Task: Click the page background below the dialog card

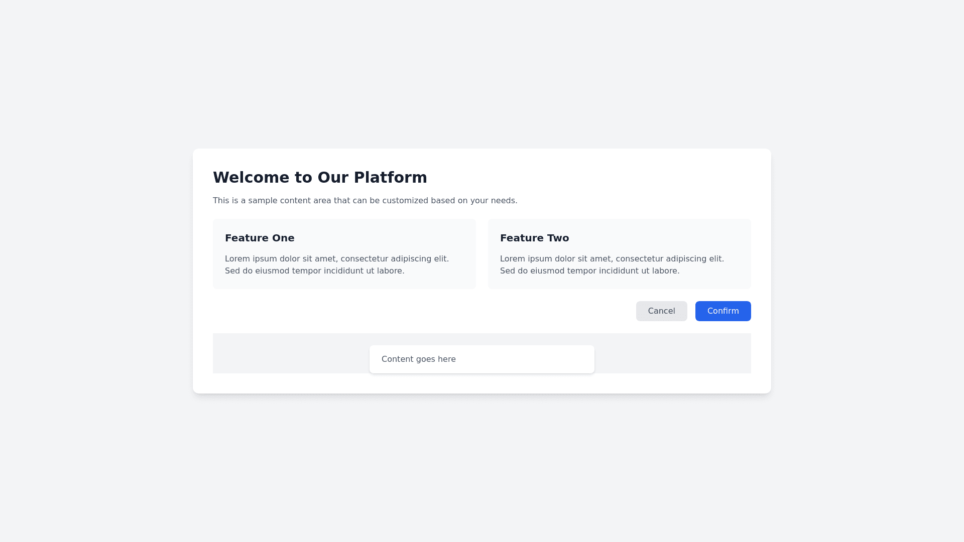Action: click(482, 467)
